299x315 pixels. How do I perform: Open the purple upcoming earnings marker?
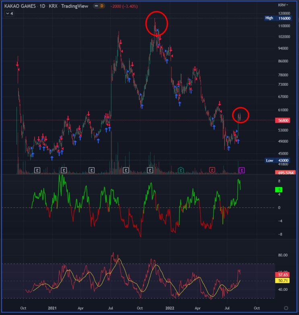coord(241,170)
